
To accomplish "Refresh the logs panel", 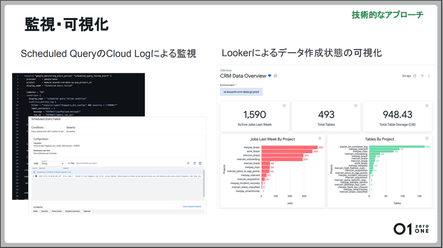I will (195, 163).
